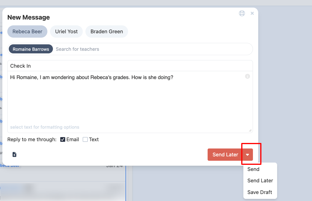Select Send Later in the dropdown menu
This screenshot has height=201, width=312.
pos(260,181)
